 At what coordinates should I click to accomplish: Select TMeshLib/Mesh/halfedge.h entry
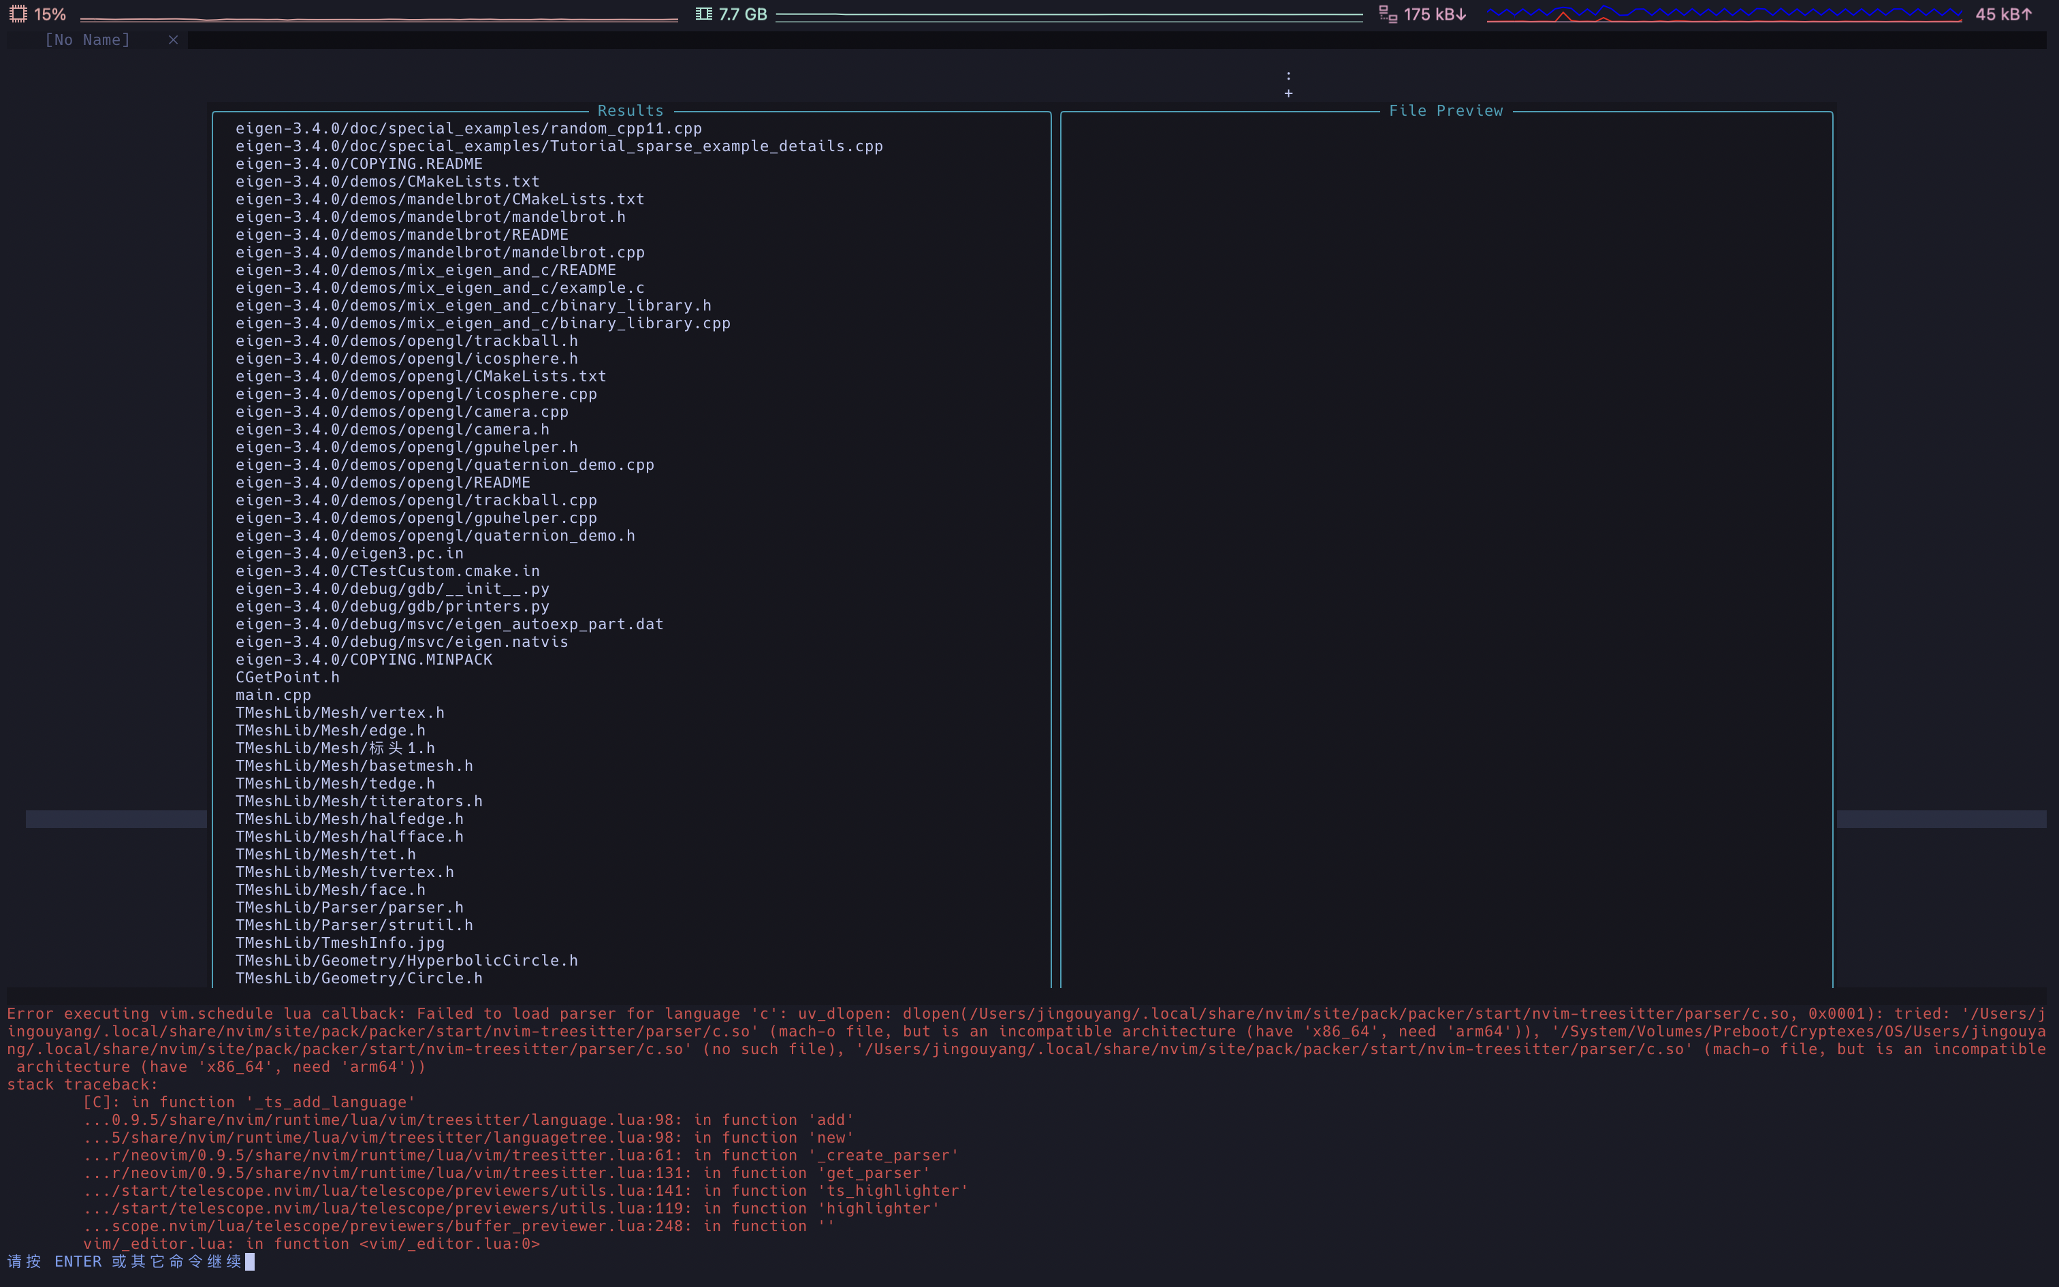(349, 819)
